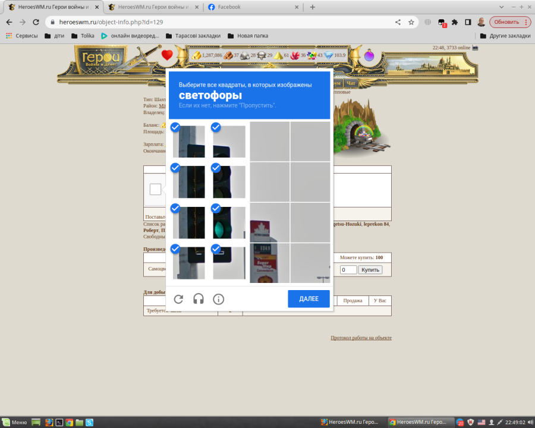Screen dimensions: 535x428
Task: Open the Протокол работы на объекте link
Action: pos(361,338)
